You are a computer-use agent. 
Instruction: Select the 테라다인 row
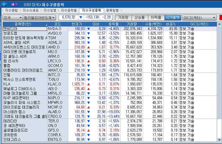click(x=110, y=121)
